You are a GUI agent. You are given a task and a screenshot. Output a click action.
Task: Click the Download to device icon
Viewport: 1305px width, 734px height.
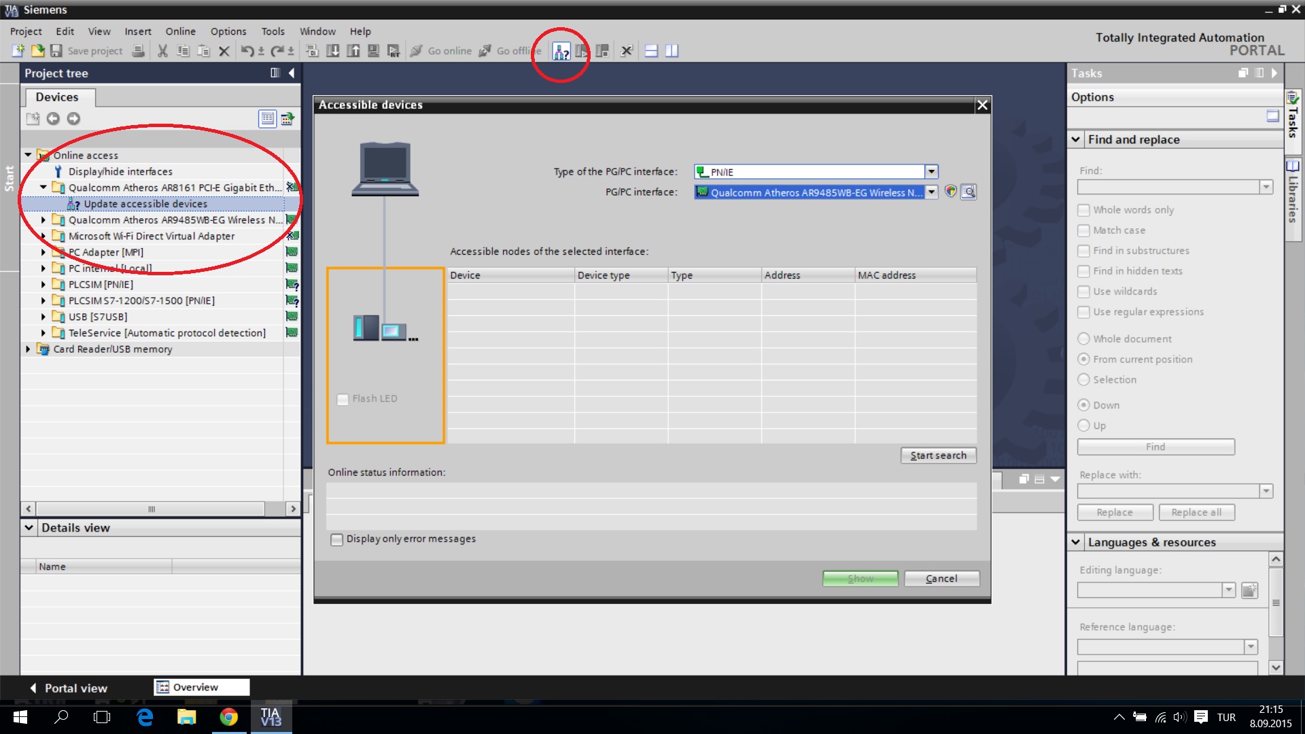point(333,51)
